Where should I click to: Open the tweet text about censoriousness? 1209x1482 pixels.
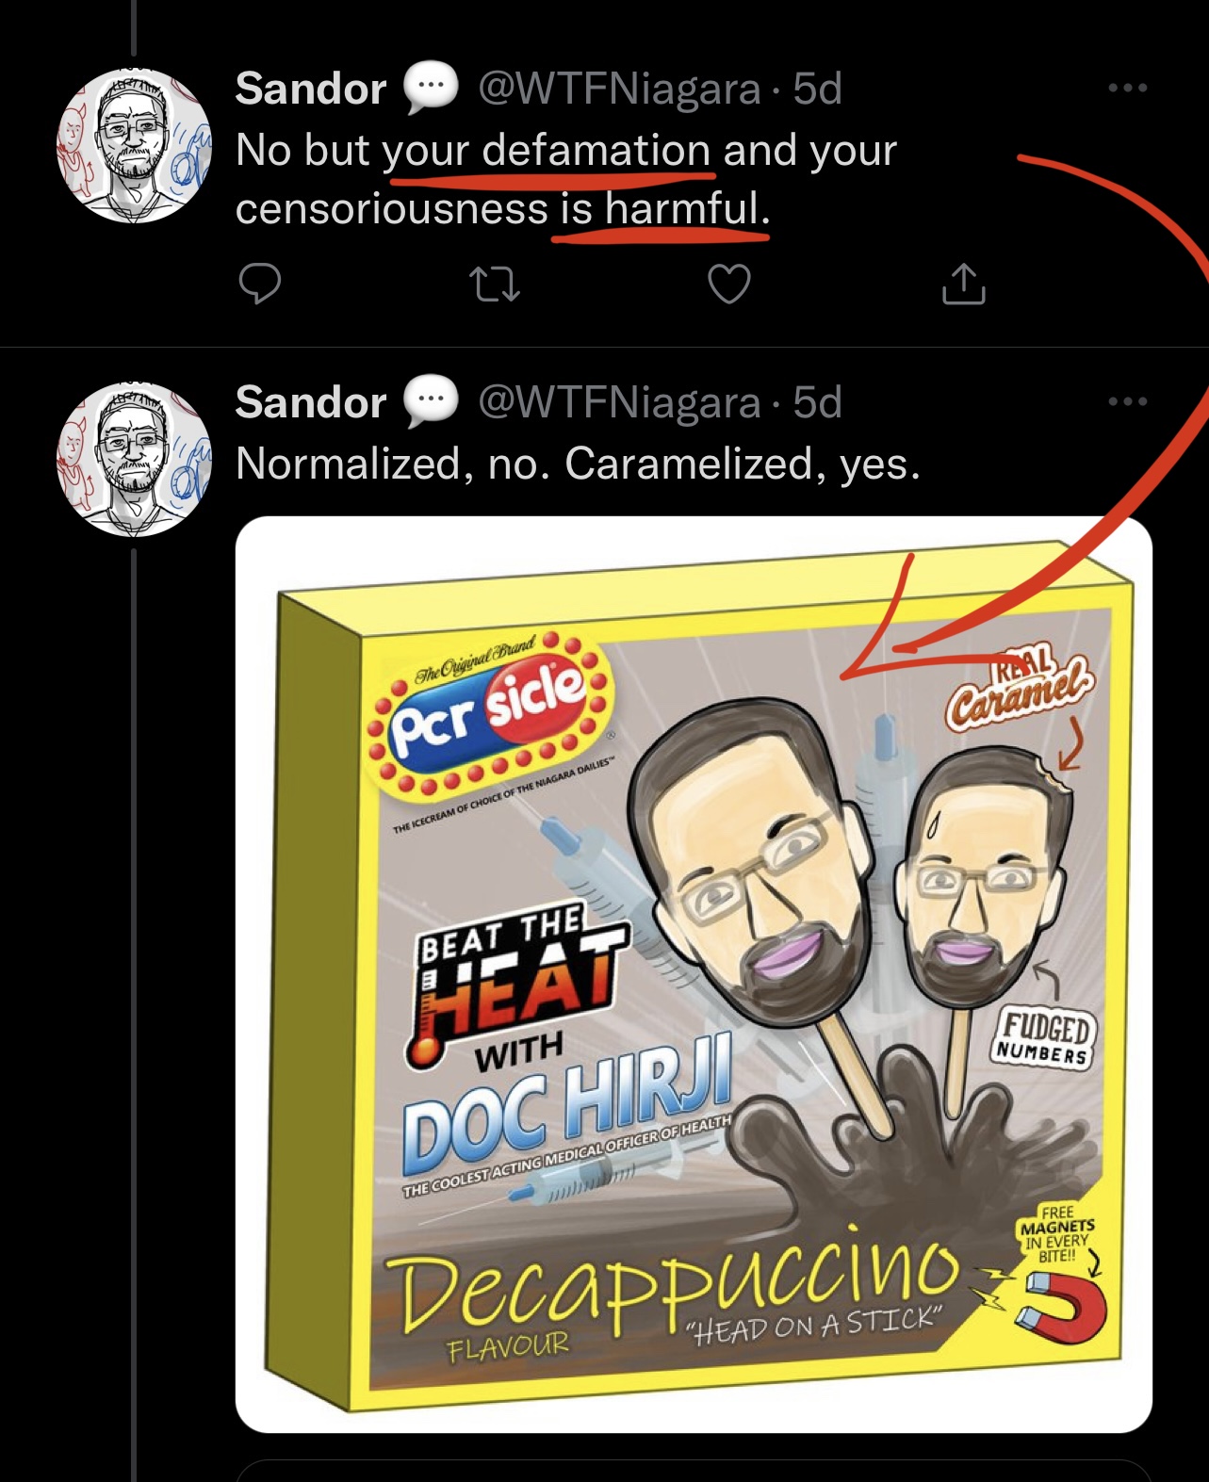[x=565, y=179]
